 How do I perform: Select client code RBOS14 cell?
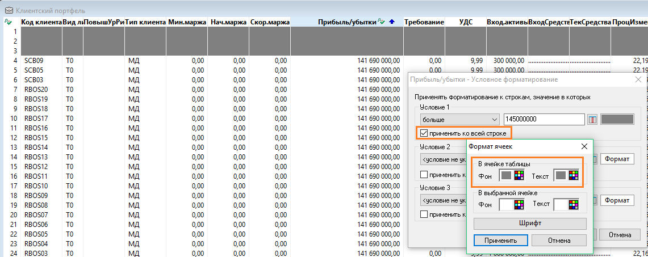click(x=41, y=148)
